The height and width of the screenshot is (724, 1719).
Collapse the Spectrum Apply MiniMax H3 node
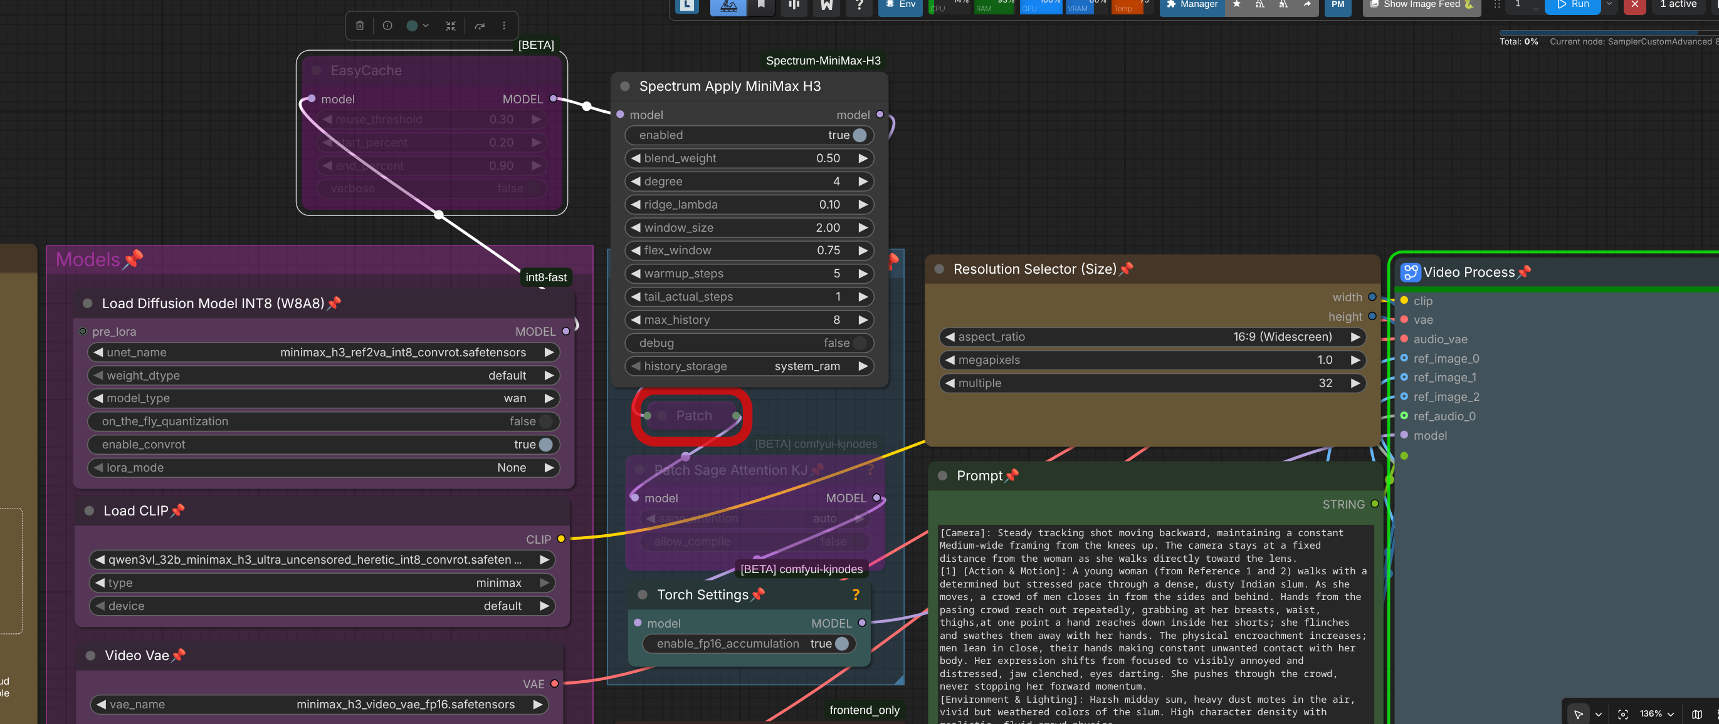pos(625,86)
